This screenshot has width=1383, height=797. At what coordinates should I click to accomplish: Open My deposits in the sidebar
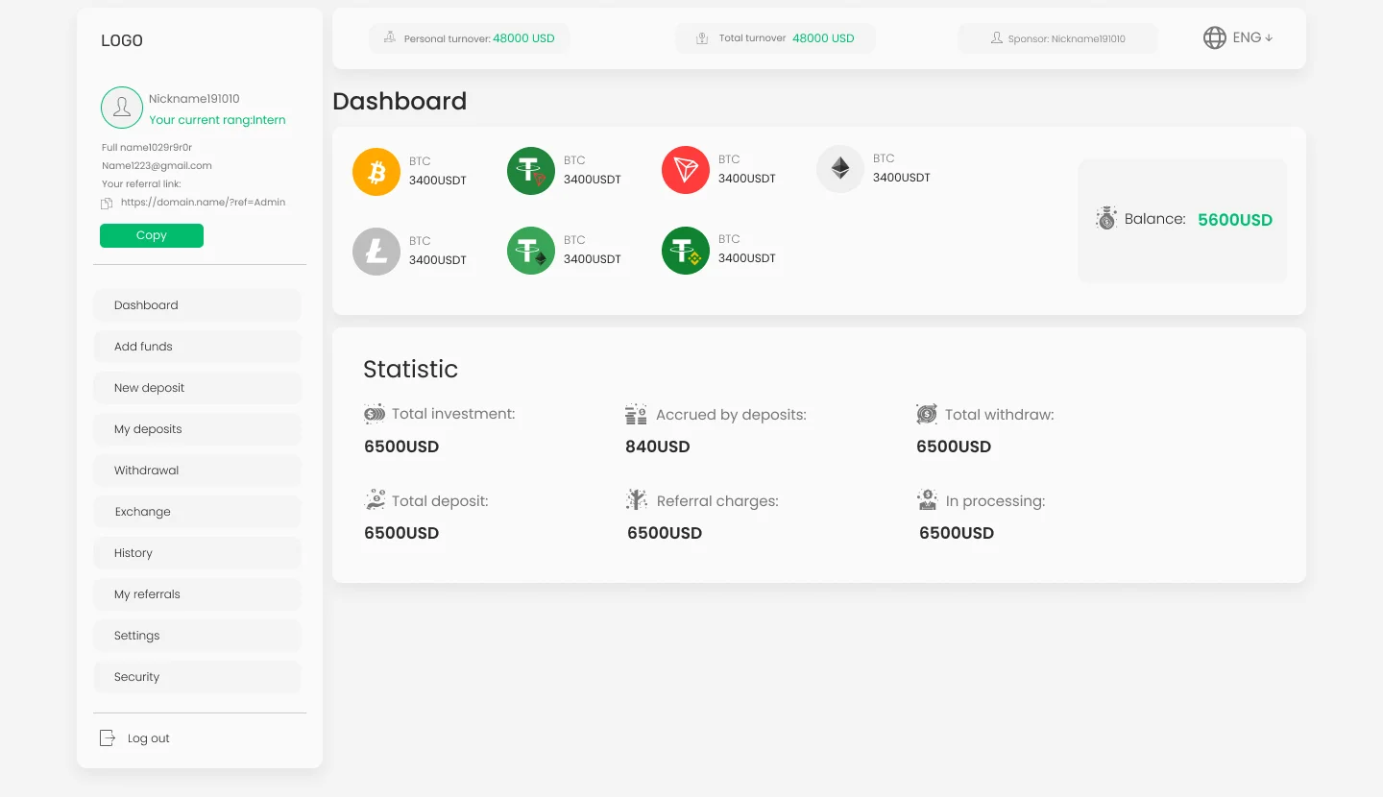click(x=198, y=429)
